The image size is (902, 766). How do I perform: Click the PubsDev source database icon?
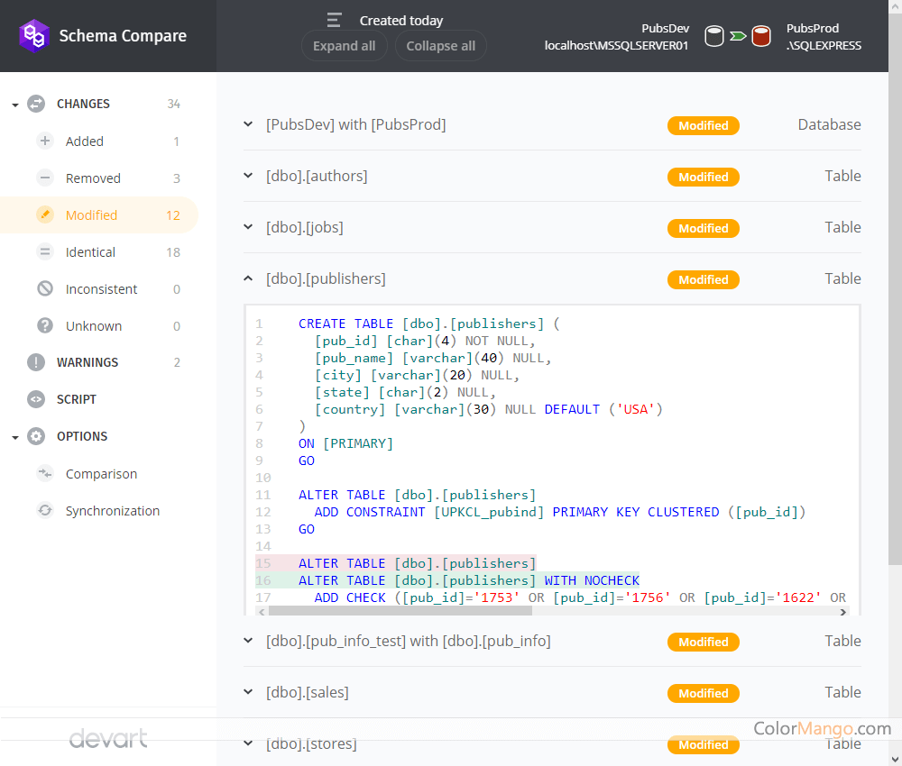click(x=713, y=36)
